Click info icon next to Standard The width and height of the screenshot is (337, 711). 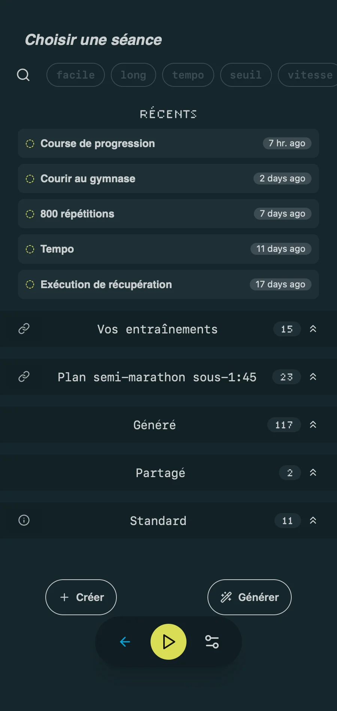[x=24, y=520]
